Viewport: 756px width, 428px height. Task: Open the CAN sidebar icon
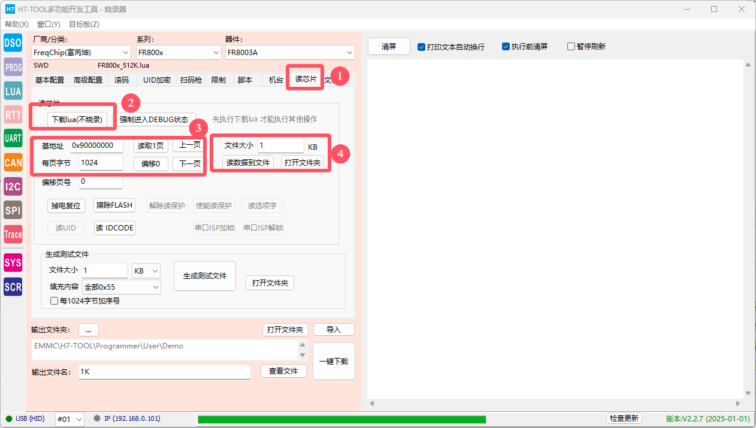13,162
